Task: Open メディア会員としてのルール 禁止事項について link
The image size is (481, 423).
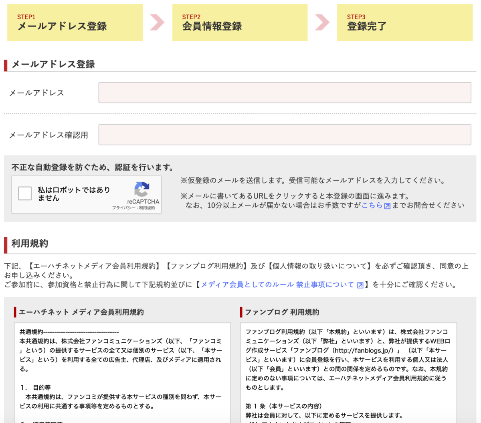Action: coord(277,285)
